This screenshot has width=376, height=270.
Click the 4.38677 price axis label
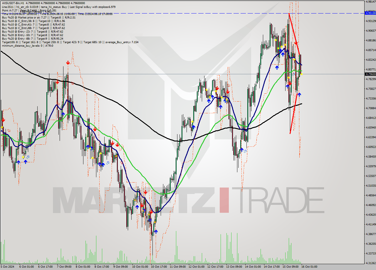point(371,234)
